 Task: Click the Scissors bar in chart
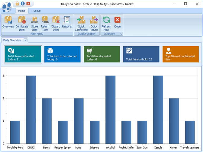point(95,132)
